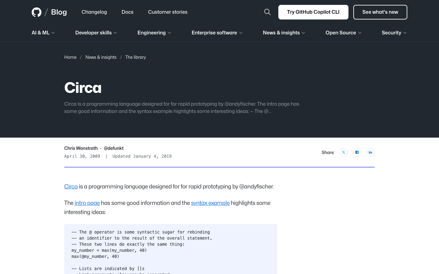Open the intro page link
The width and height of the screenshot is (439, 274).
[x=87, y=203]
